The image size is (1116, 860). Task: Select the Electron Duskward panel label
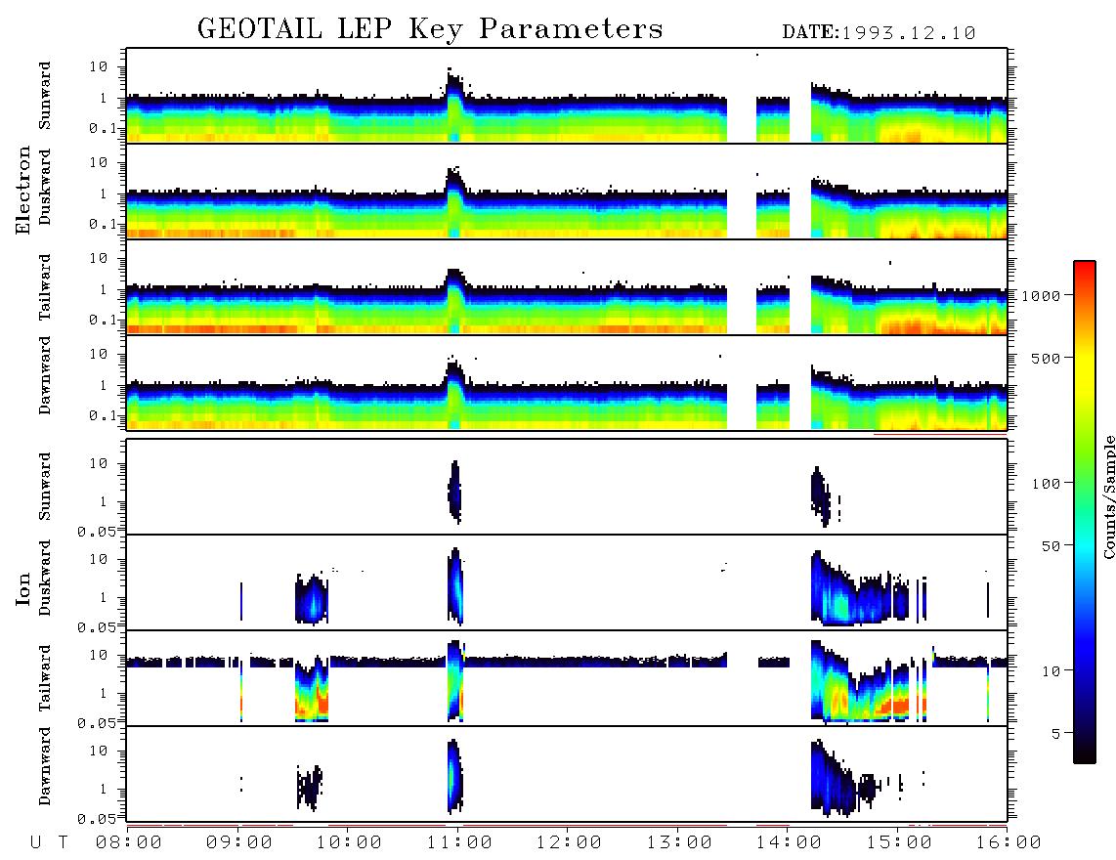45,187
